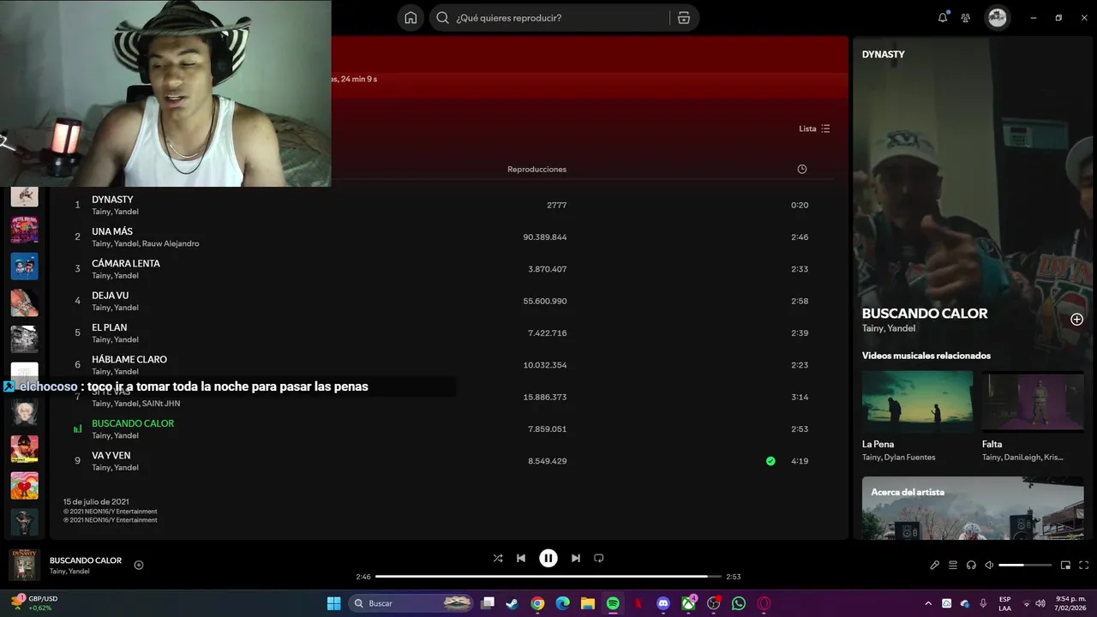
Task: Click BUSCANDO CALOR title in player bar
Action: tap(86, 560)
